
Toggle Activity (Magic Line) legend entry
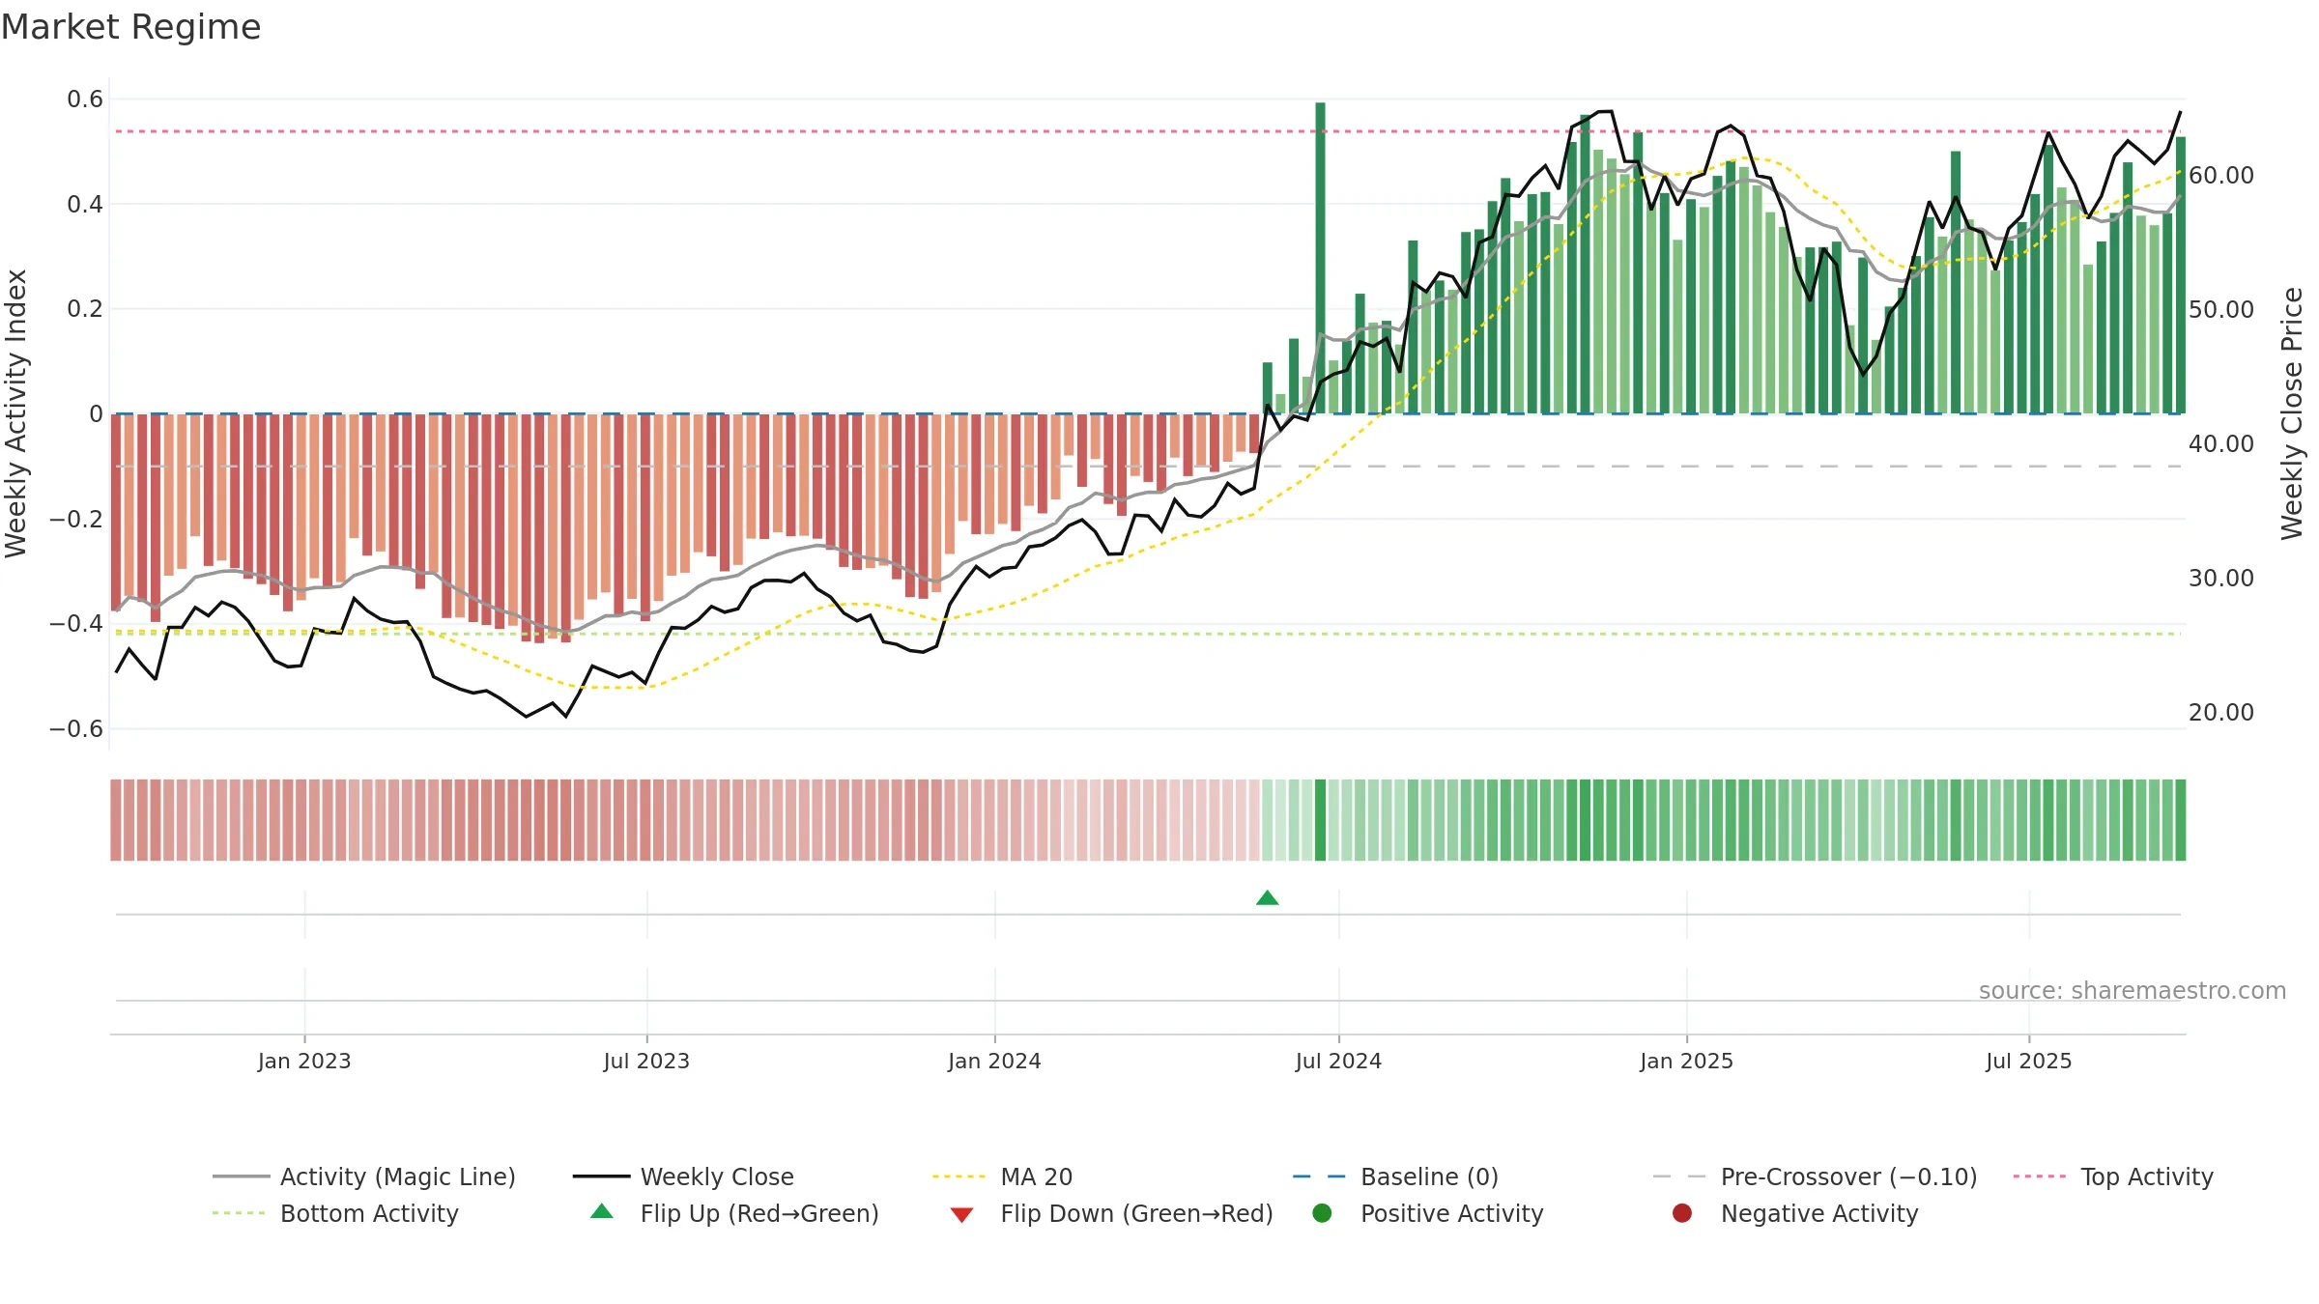point(364,1176)
